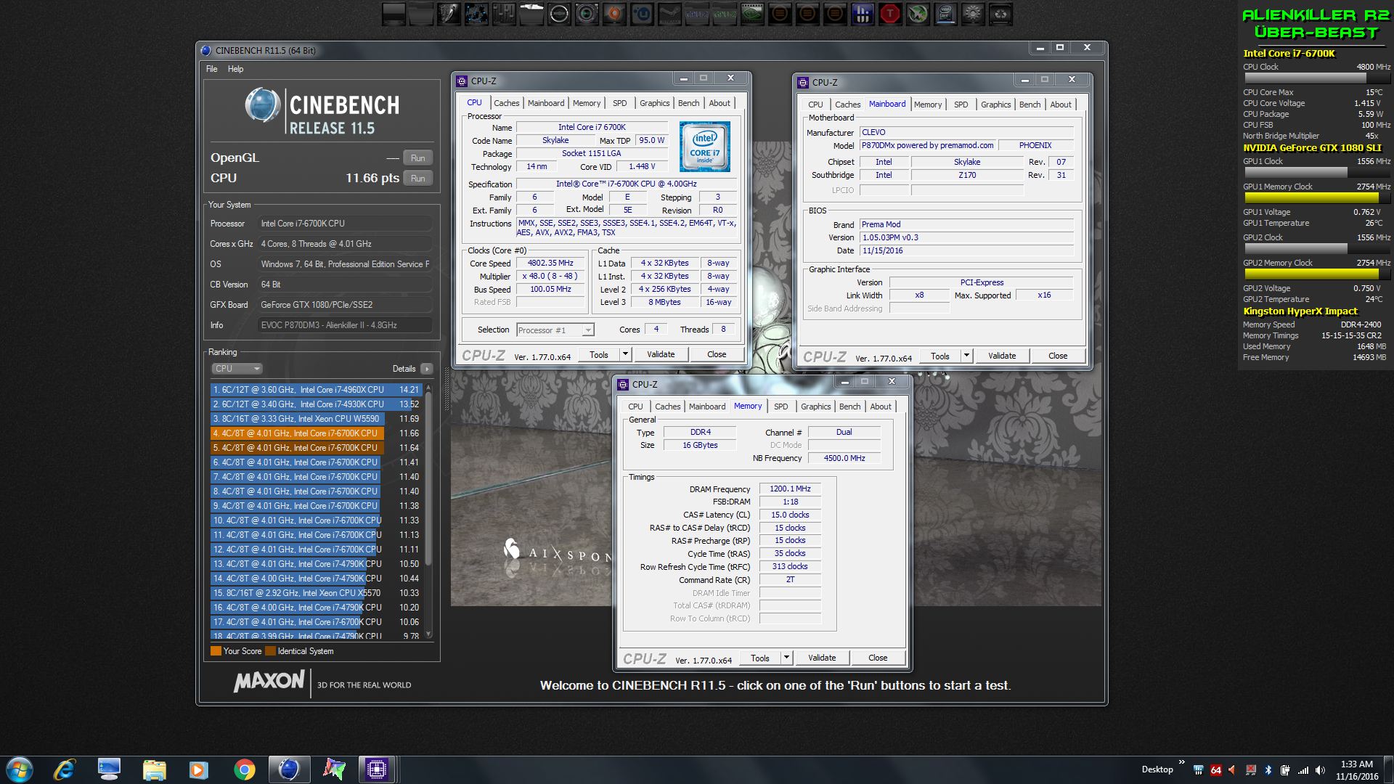Click Validate in the CPU-Z CPU window
1394x784 pixels.
point(661,354)
